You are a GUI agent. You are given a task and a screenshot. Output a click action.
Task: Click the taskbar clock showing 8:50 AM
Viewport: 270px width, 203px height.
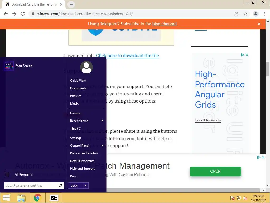coord(258,198)
